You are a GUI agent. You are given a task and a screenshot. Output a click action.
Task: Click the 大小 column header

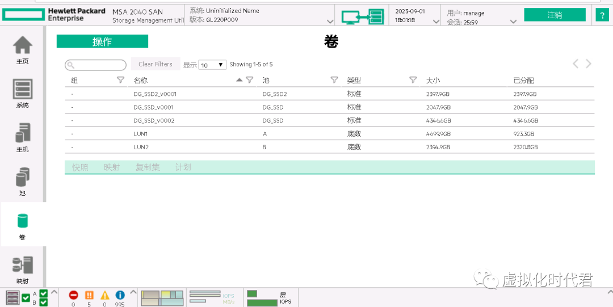coord(434,81)
